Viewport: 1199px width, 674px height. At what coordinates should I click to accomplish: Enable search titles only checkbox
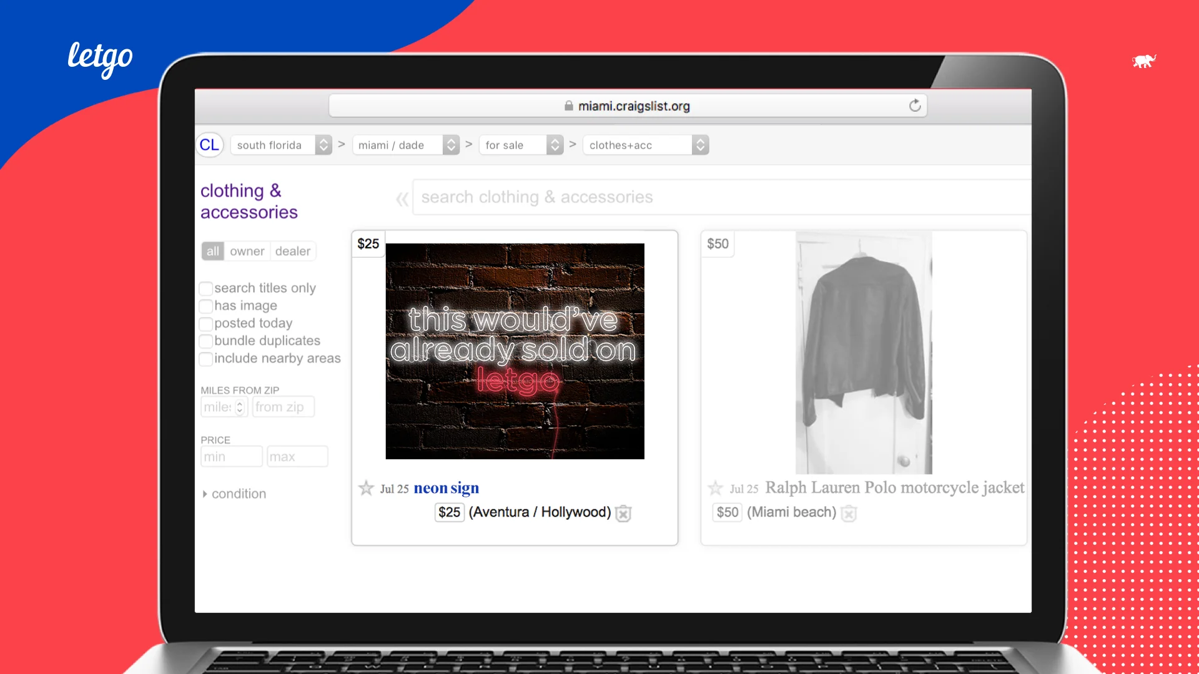click(205, 288)
